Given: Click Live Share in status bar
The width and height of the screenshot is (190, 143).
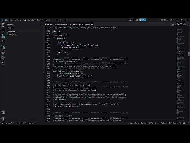Looking at the screenshot, I should pos(30,123).
